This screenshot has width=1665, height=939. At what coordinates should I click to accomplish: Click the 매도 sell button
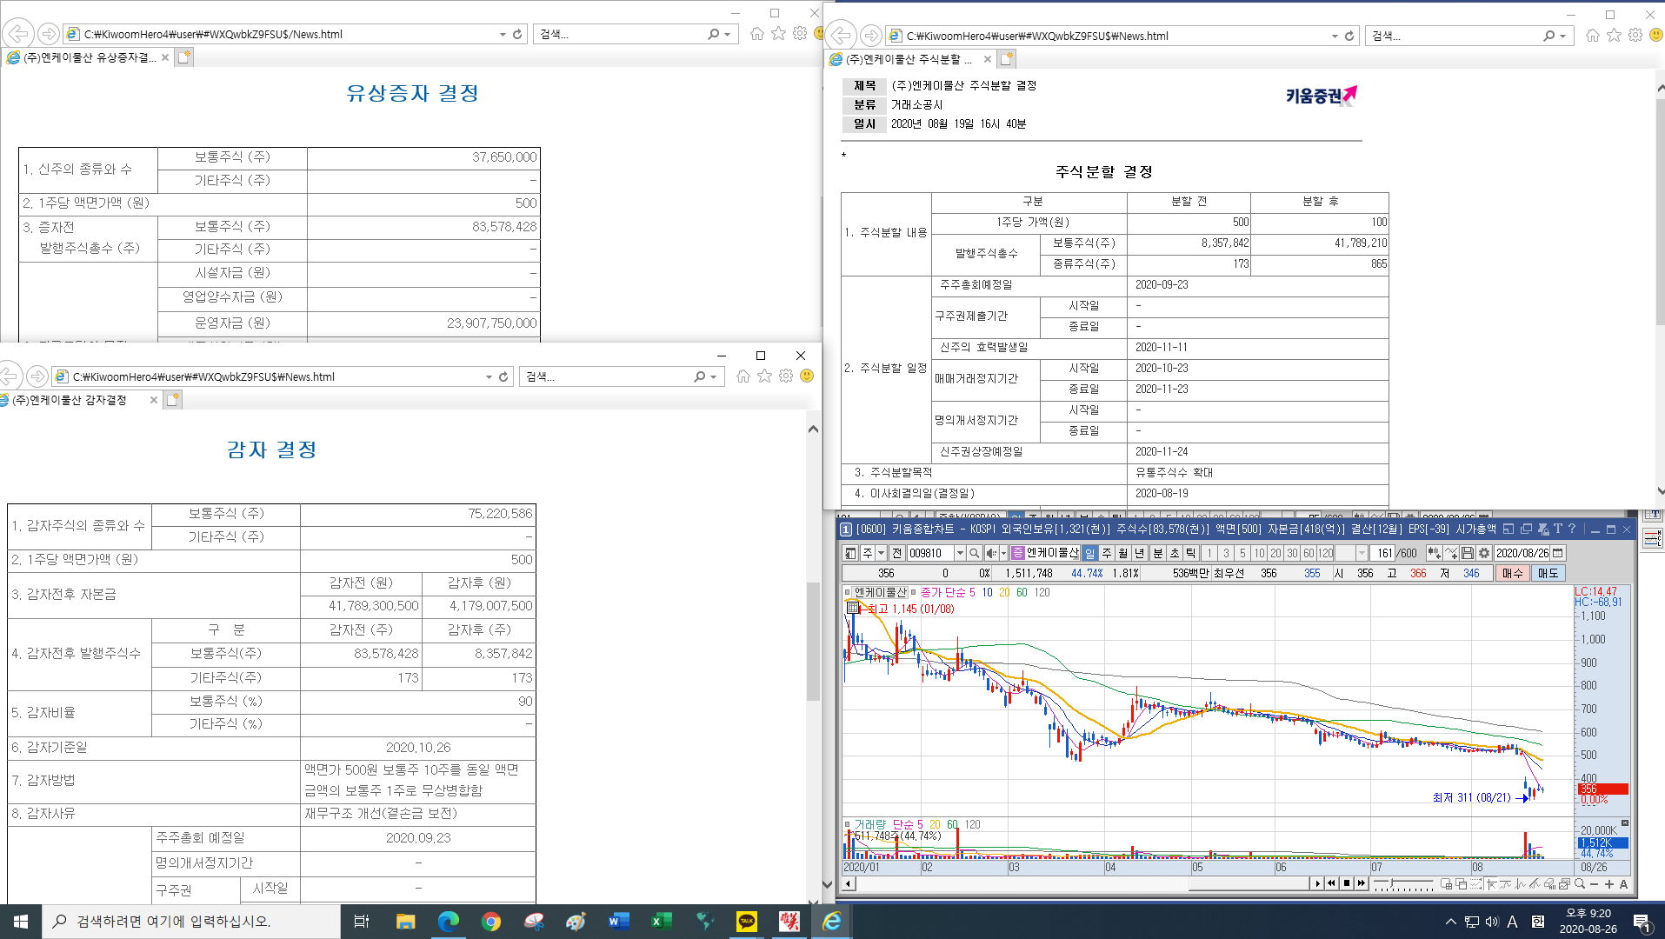point(1548,573)
